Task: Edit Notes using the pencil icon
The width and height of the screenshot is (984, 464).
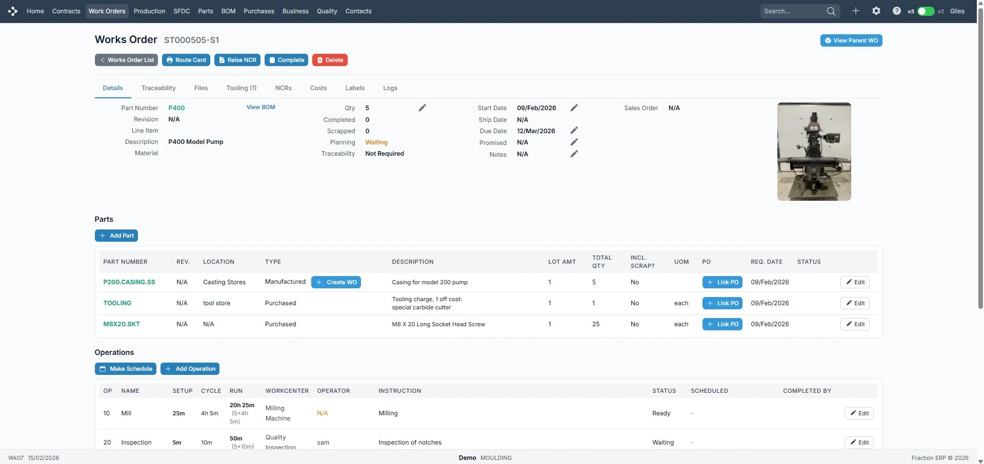Action: click(x=574, y=154)
